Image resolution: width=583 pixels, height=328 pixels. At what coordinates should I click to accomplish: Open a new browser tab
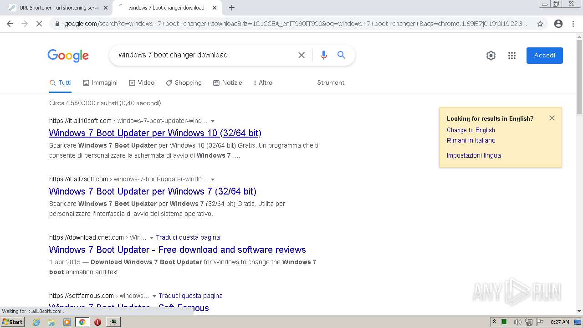(x=232, y=8)
